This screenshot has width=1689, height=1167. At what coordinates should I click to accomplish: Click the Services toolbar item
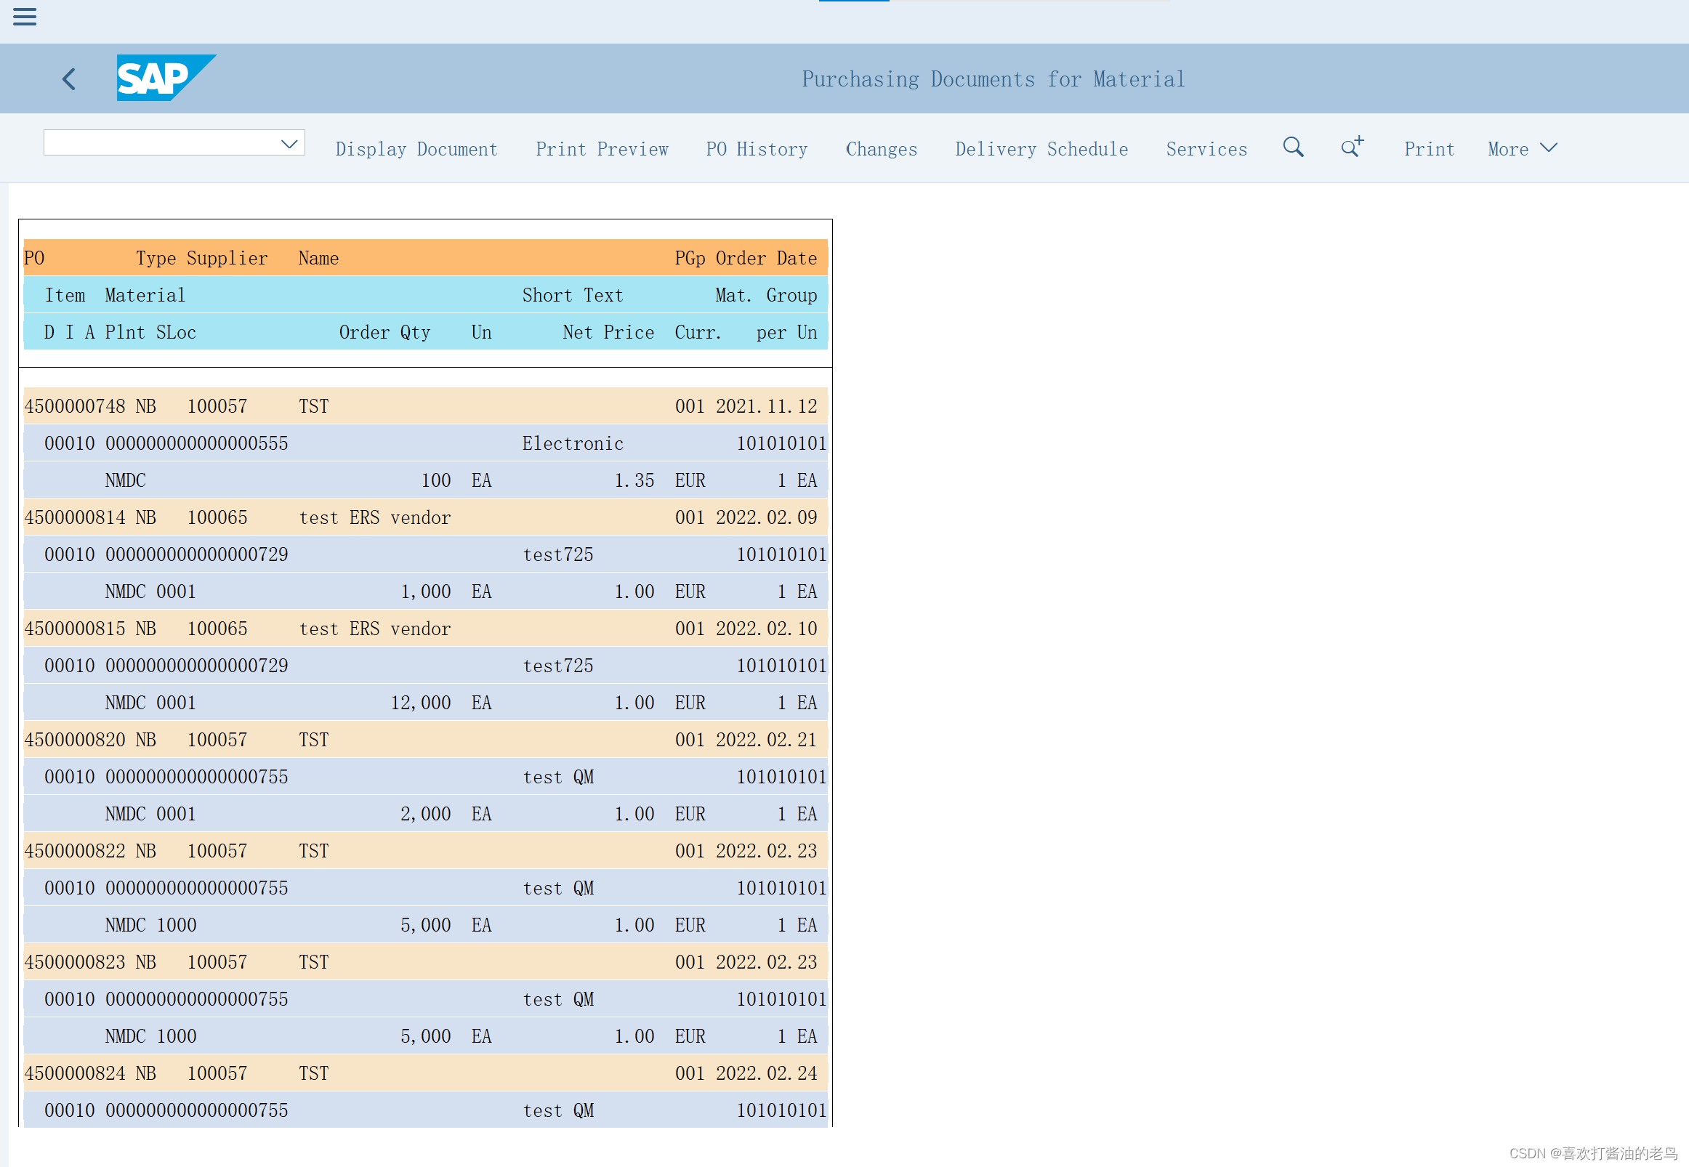pos(1206,149)
